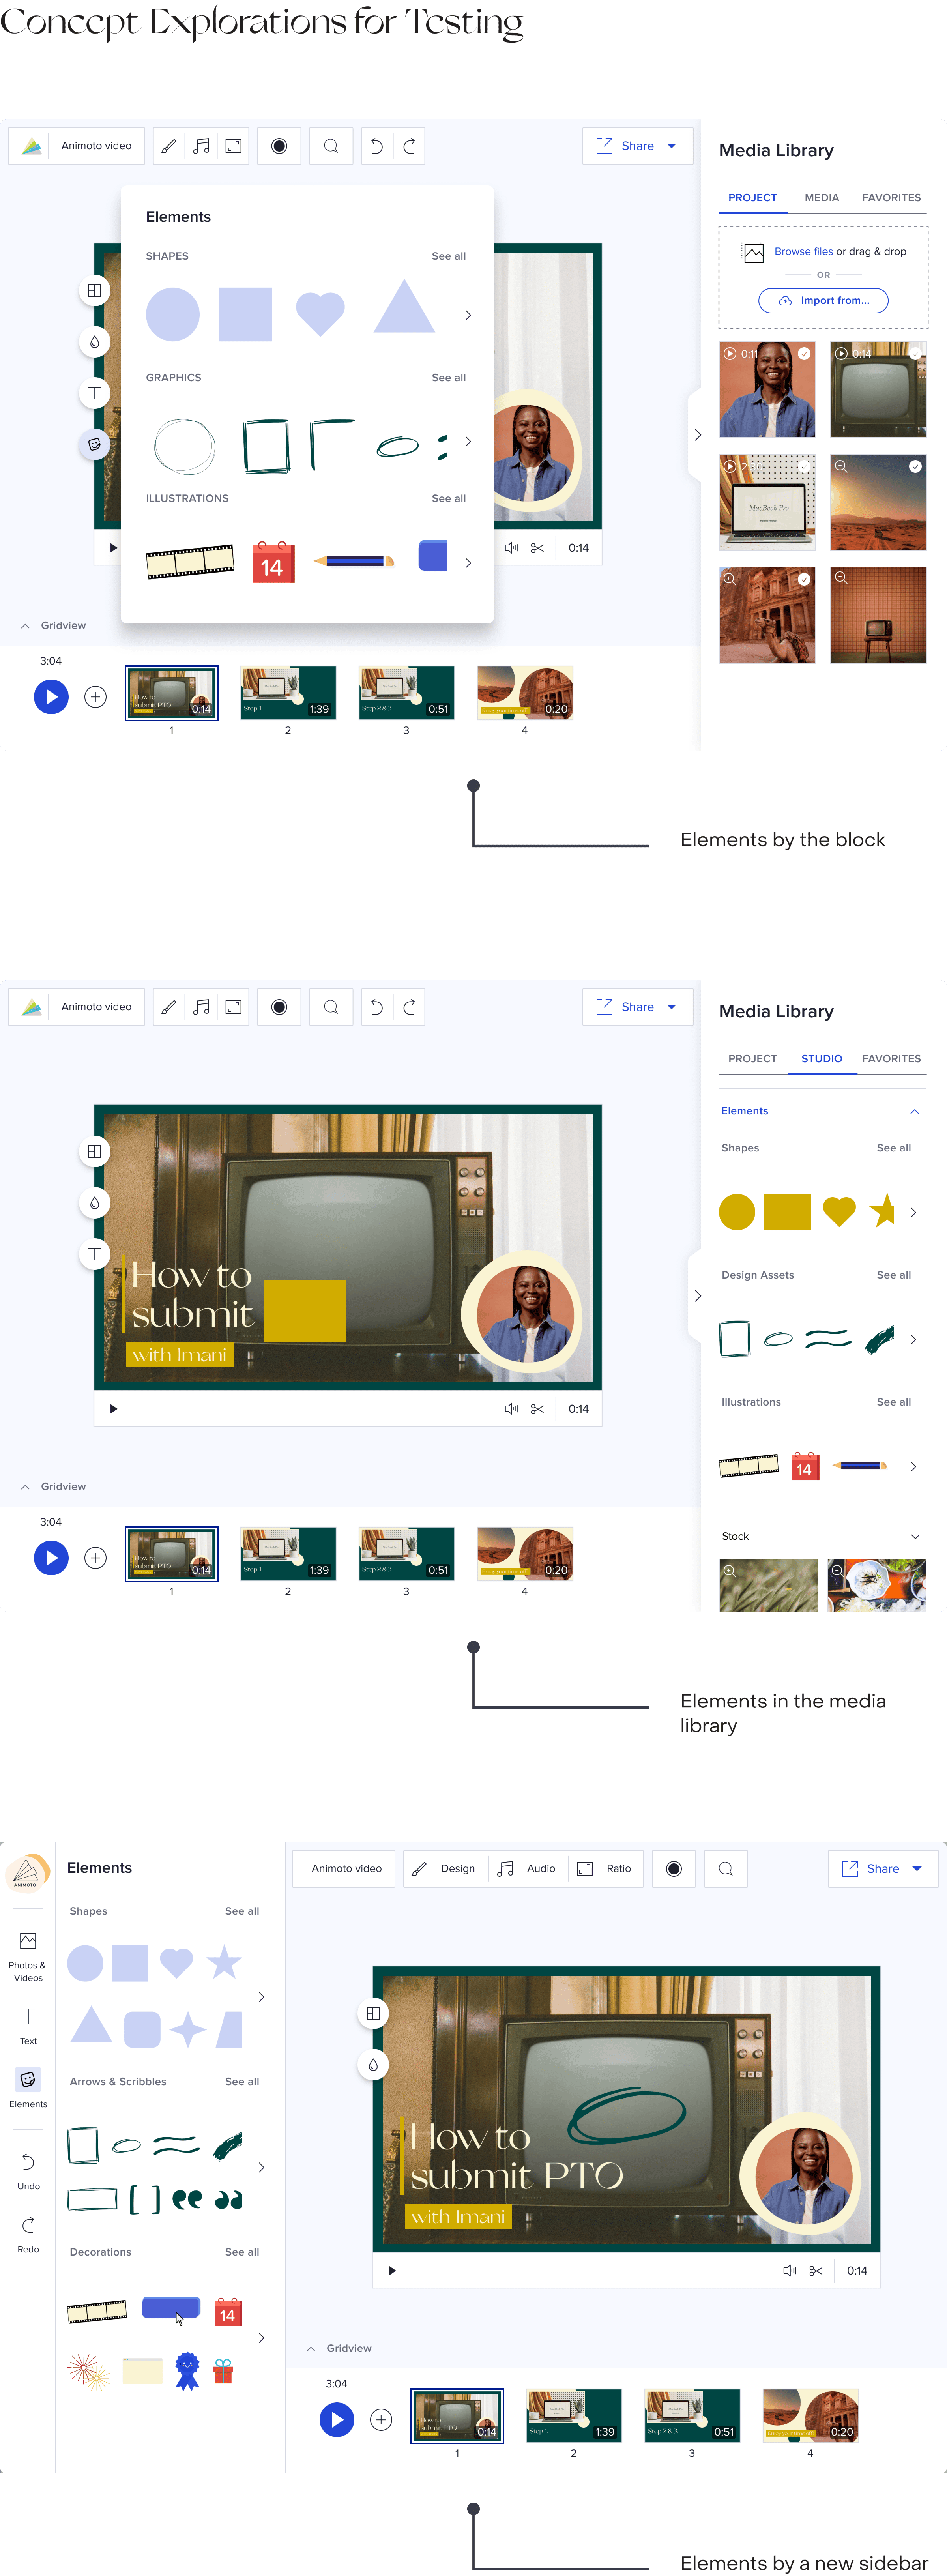Viewport: 947px width, 2576px height.
Task: Add the blue ribbon badge decoration
Action: pyautogui.click(x=187, y=2371)
